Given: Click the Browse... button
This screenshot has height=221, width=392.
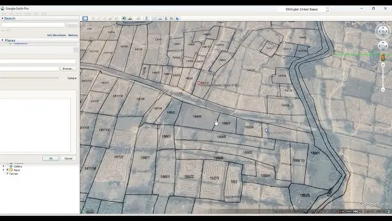Looking at the screenshot, I should 68,69.
